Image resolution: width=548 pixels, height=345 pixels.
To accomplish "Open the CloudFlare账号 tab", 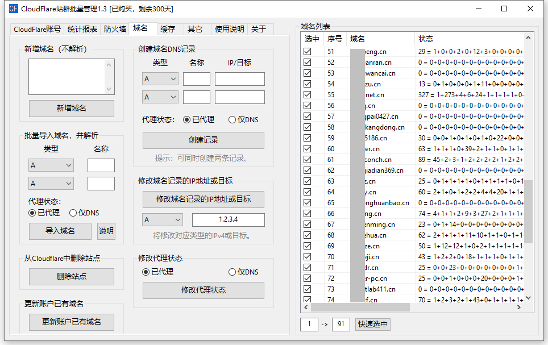I will coord(37,29).
